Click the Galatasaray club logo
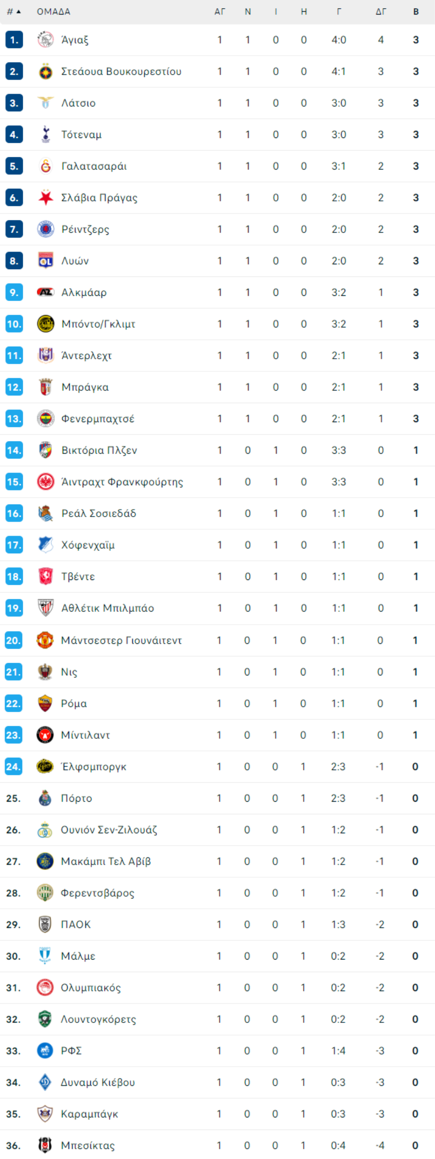 click(x=45, y=166)
